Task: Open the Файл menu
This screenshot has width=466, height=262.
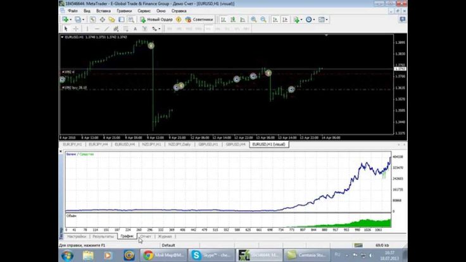Action: click(73, 11)
